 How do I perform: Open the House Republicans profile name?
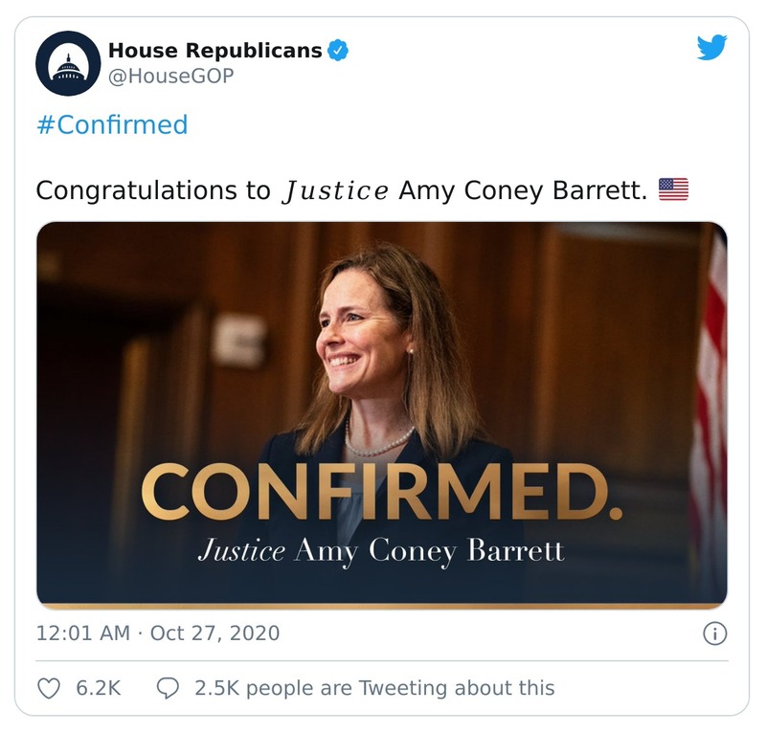214,51
